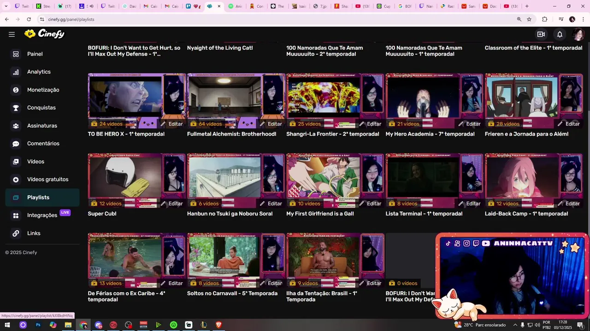Open the browser zoom magnifier icon

[519, 19]
